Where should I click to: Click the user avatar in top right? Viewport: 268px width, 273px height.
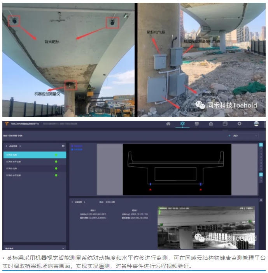[256, 124]
